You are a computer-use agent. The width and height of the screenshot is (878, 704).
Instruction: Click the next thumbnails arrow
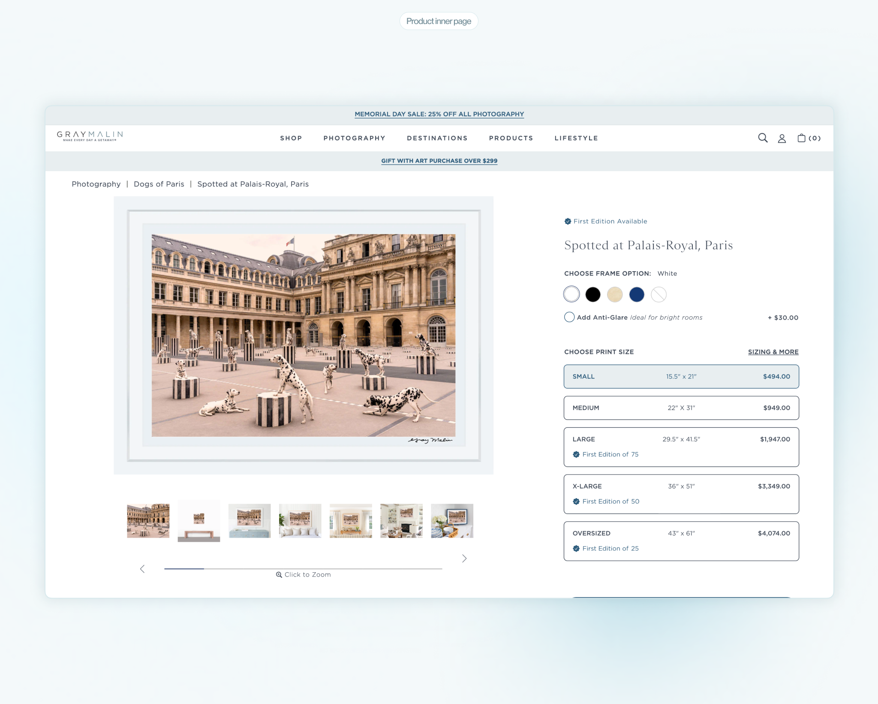(464, 558)
